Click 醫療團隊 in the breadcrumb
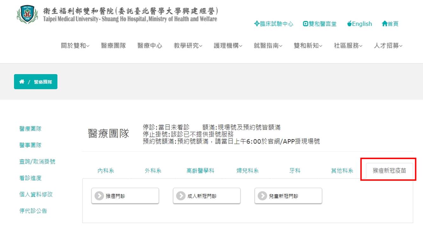423x229 pixels. tap(43, 82)
